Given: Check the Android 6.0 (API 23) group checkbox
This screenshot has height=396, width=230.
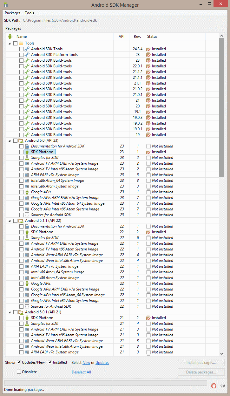Looking at the screenshot, I should [15, 140].
